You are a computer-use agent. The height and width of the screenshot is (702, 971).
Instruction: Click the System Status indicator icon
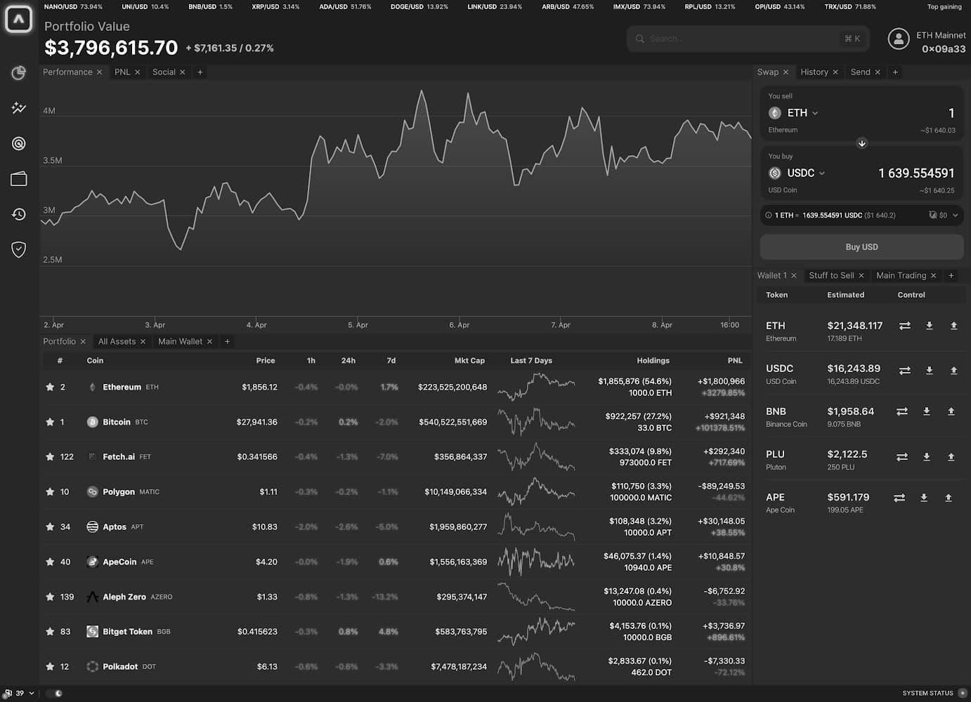tap(963, 693)
